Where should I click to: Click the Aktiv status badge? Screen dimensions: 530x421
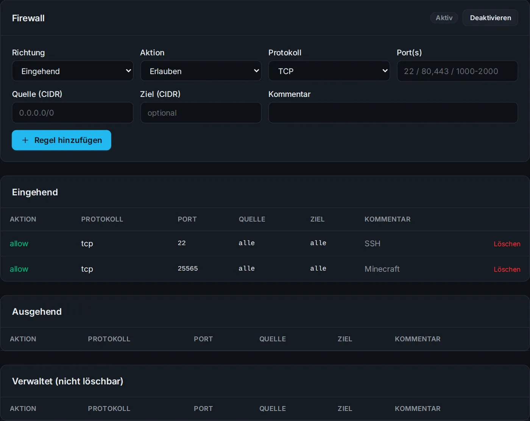pos(444,18)
